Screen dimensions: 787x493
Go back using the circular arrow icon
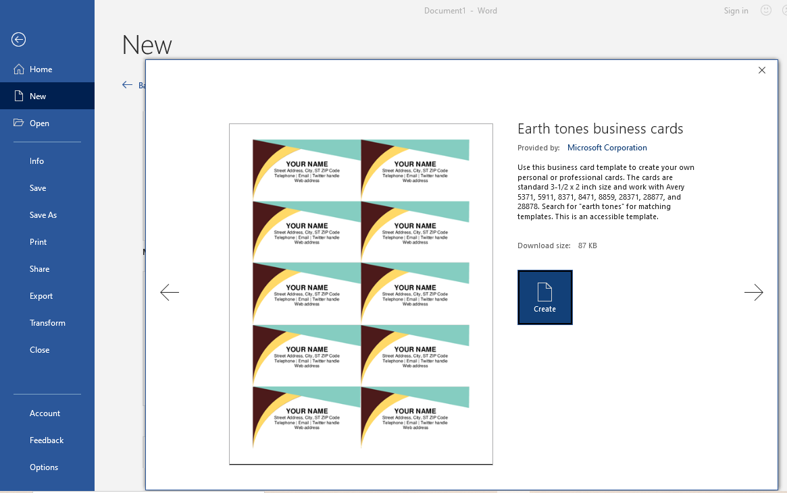pyautogui.click(x=18, y=40)
